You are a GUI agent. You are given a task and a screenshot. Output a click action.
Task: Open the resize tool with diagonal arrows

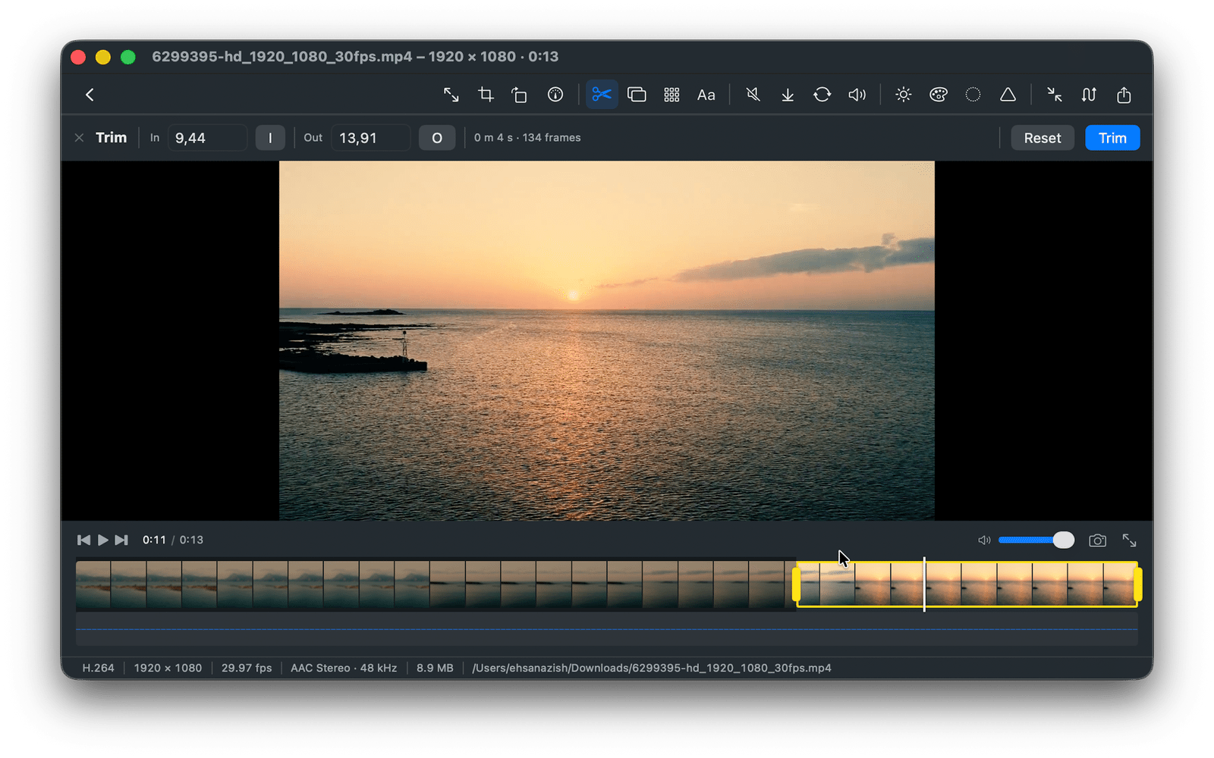451,95
